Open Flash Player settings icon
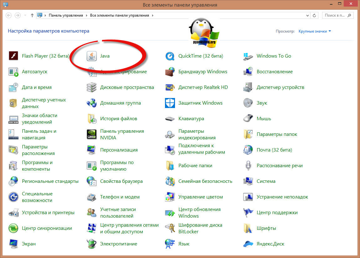The width and height of the screenshot is (360, 258). pyautogui.click(x=13, y=56)
